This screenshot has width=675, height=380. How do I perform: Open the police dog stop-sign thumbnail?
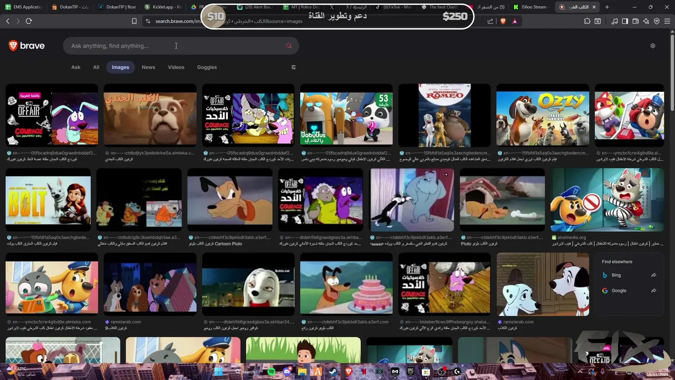[607, 200]
